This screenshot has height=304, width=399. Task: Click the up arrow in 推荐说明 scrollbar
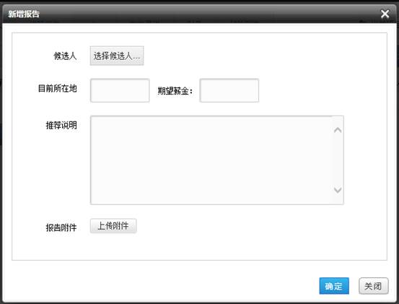tap(338, 130)
